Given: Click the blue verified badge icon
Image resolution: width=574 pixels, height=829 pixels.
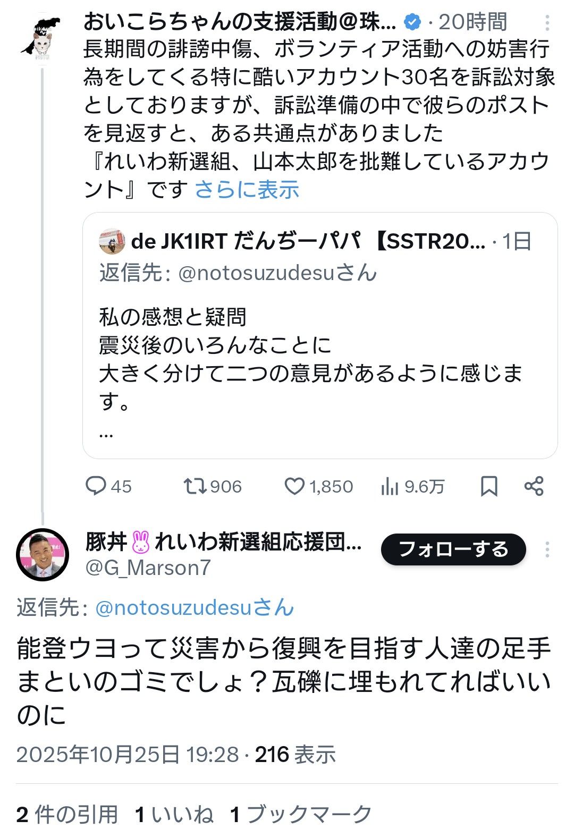Looking at the screenshot, I should (x=412, y=22).
